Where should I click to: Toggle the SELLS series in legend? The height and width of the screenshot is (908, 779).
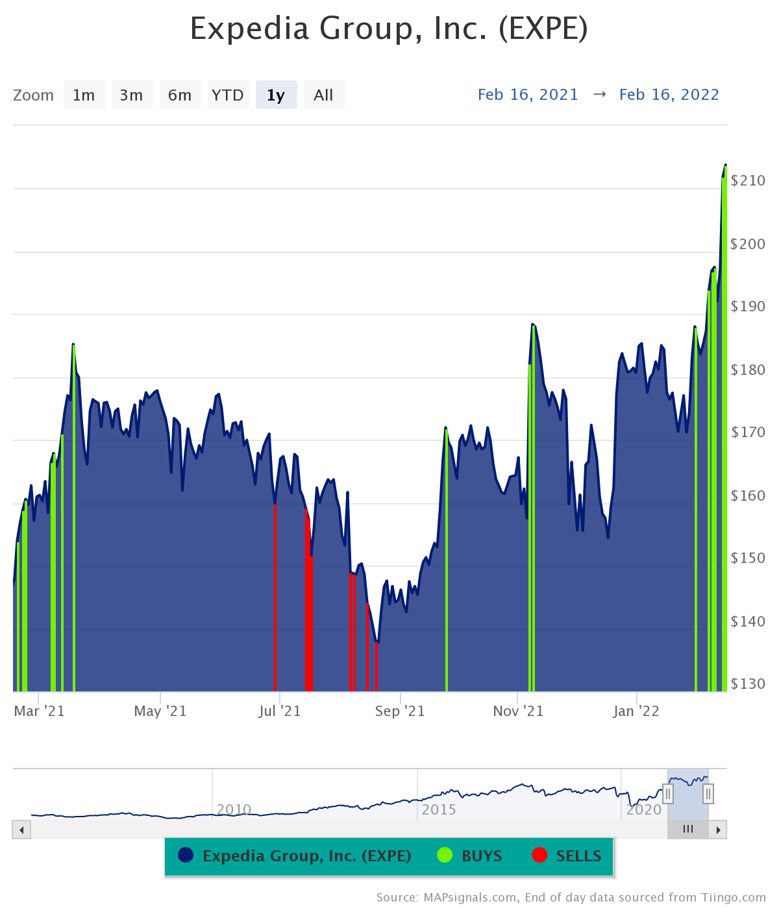pos(567,856)
